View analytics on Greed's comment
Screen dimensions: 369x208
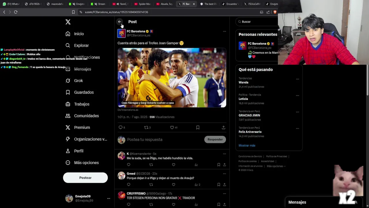(197, 185)
